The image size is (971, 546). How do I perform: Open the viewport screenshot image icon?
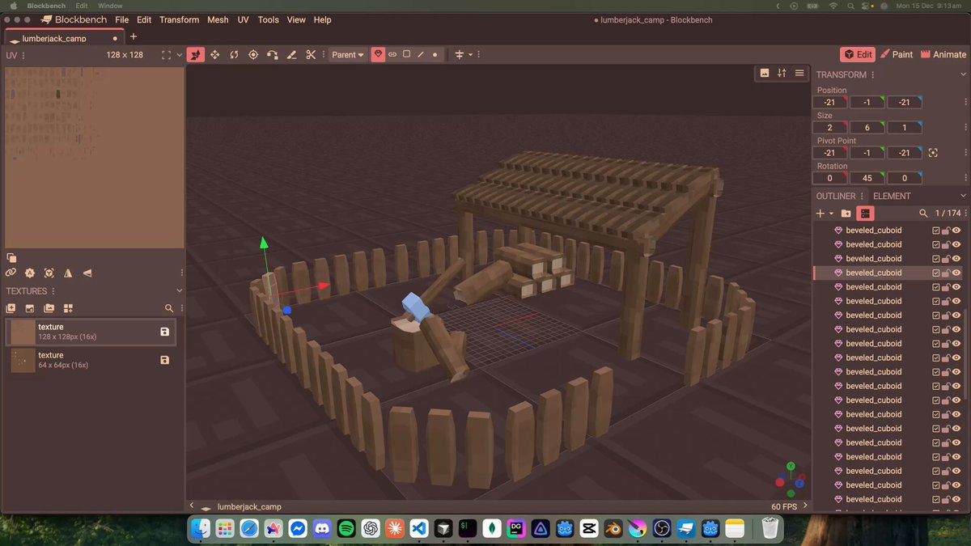[x=765, y=73]
